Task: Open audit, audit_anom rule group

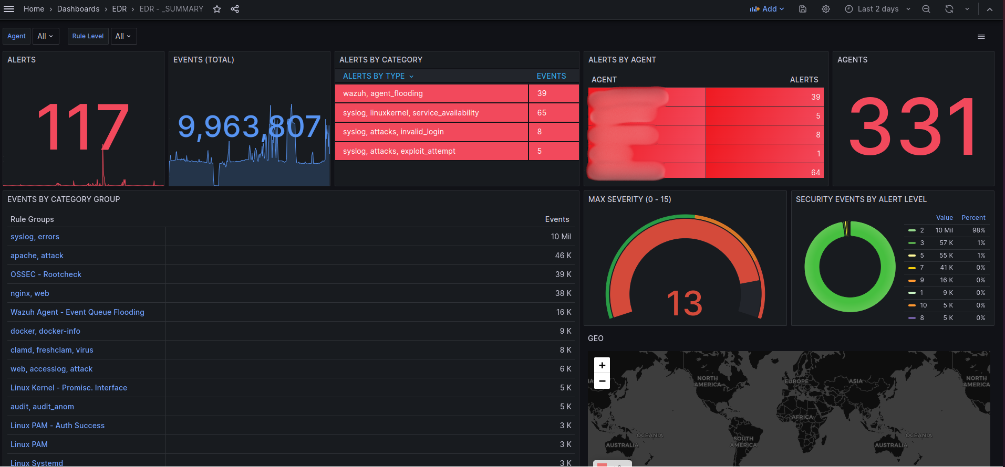Action: pos(42,407)
